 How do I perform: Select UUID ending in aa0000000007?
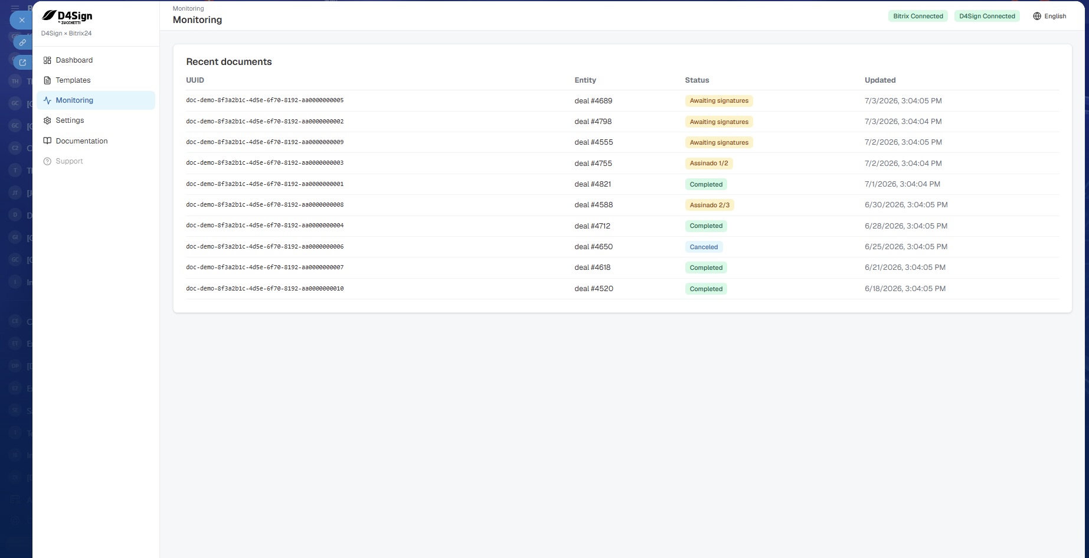click(264, 267)
